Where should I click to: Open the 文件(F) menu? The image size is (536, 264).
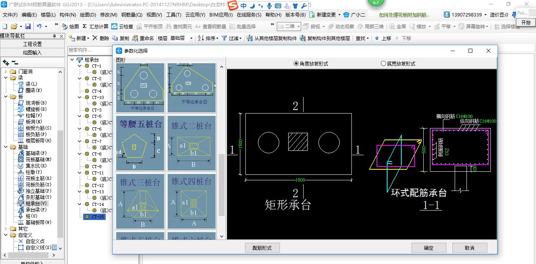10,15
